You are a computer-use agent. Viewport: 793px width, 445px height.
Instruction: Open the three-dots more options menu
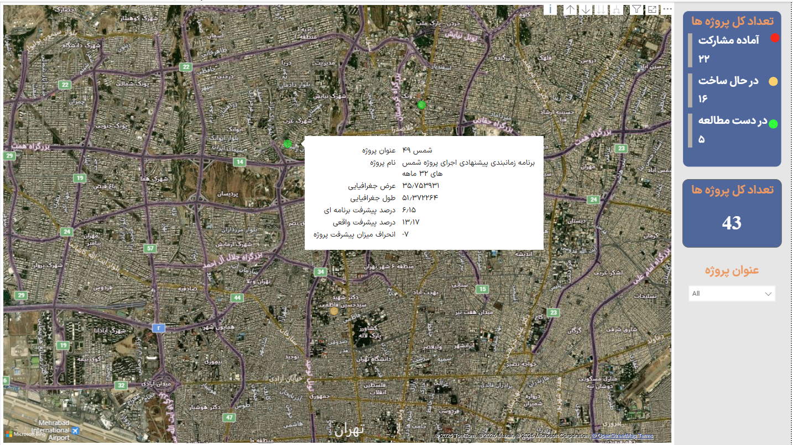tap(667, 9)
